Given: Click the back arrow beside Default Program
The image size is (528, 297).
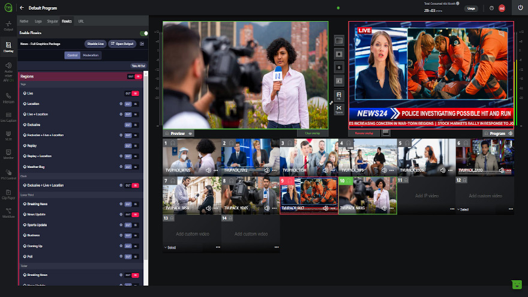Looking at the screenshot, I should pyautogui.click(x=22, y=8).
